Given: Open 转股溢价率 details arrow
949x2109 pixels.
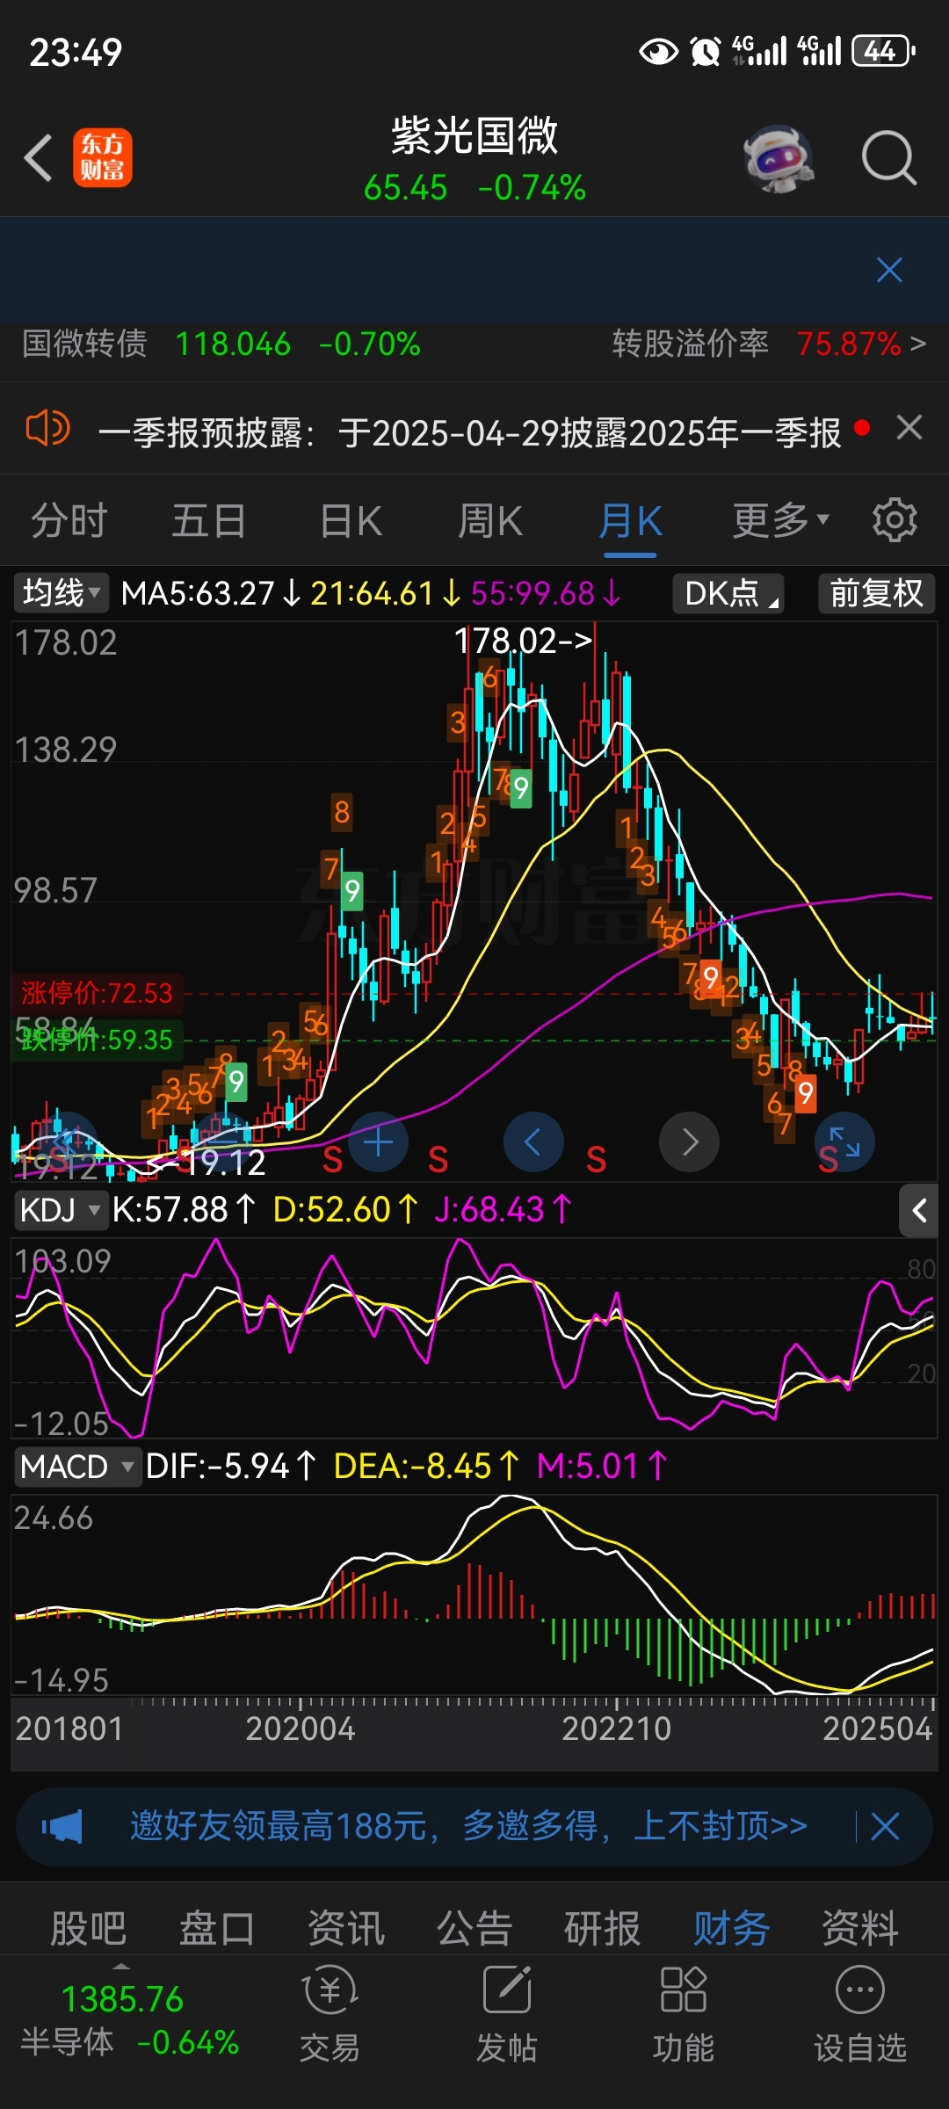Looking at the screenshot, I should pyautogui.click(x=917, y=344).
